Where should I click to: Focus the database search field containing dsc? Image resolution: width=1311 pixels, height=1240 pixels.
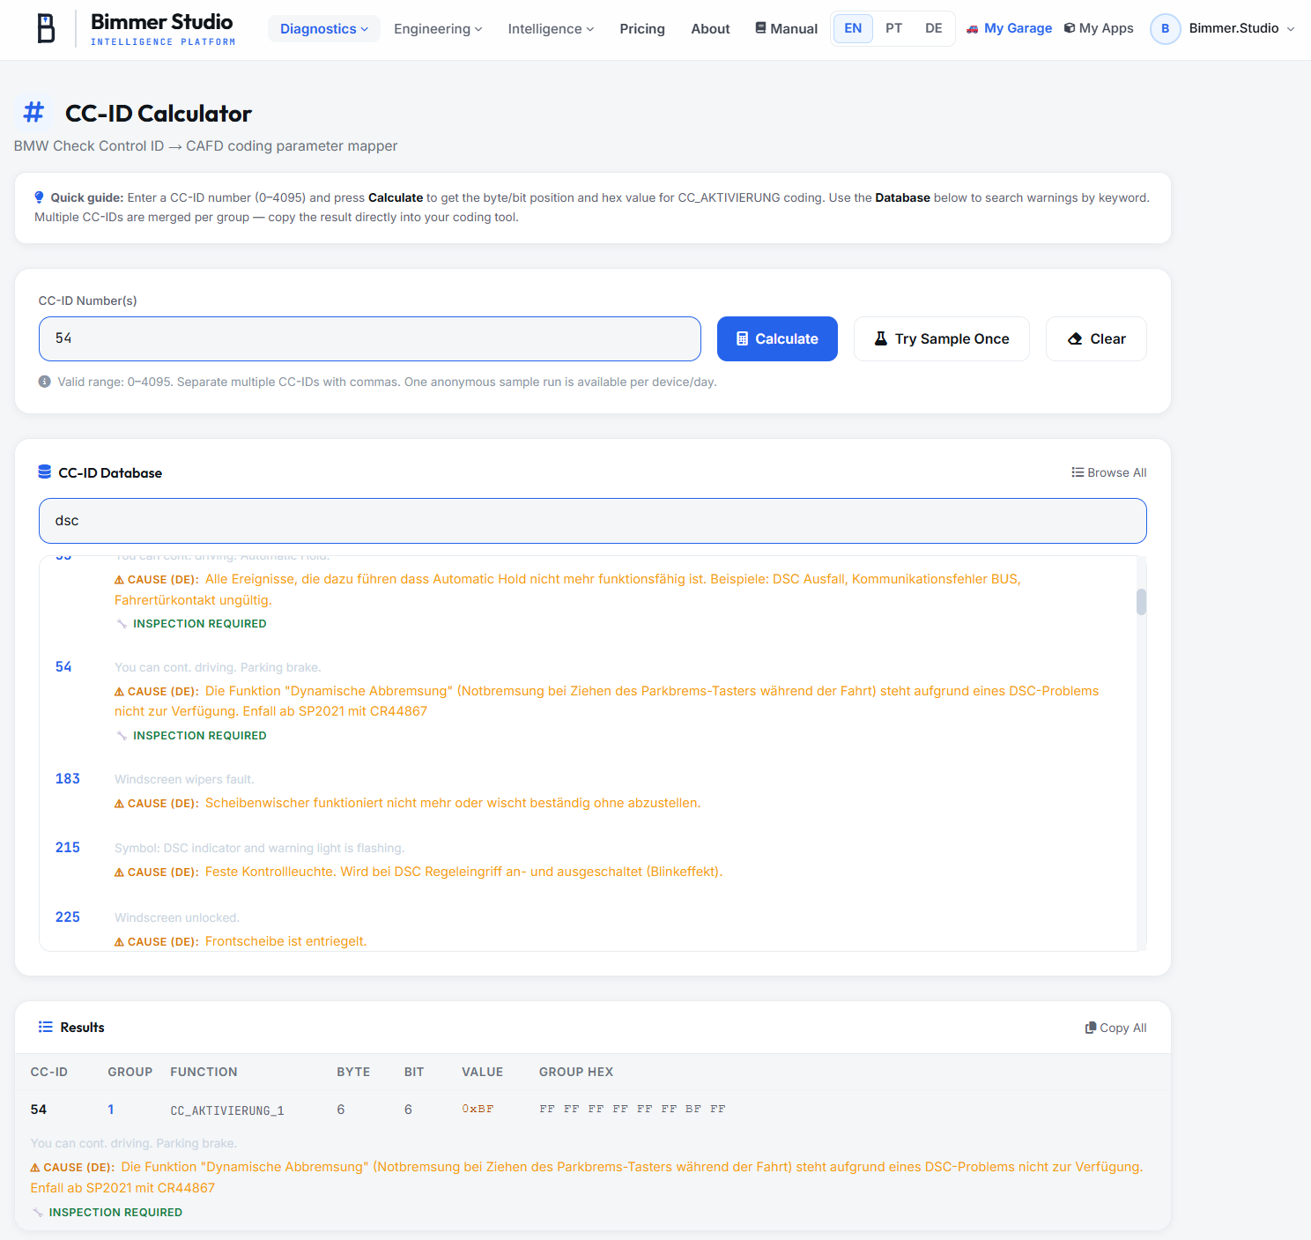(x=593, y=521)
